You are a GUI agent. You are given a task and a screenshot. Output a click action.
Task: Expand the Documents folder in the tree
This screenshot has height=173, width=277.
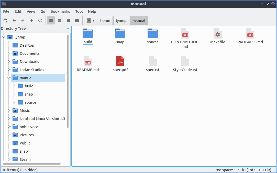pyautogui.click(x=9, y=54)
